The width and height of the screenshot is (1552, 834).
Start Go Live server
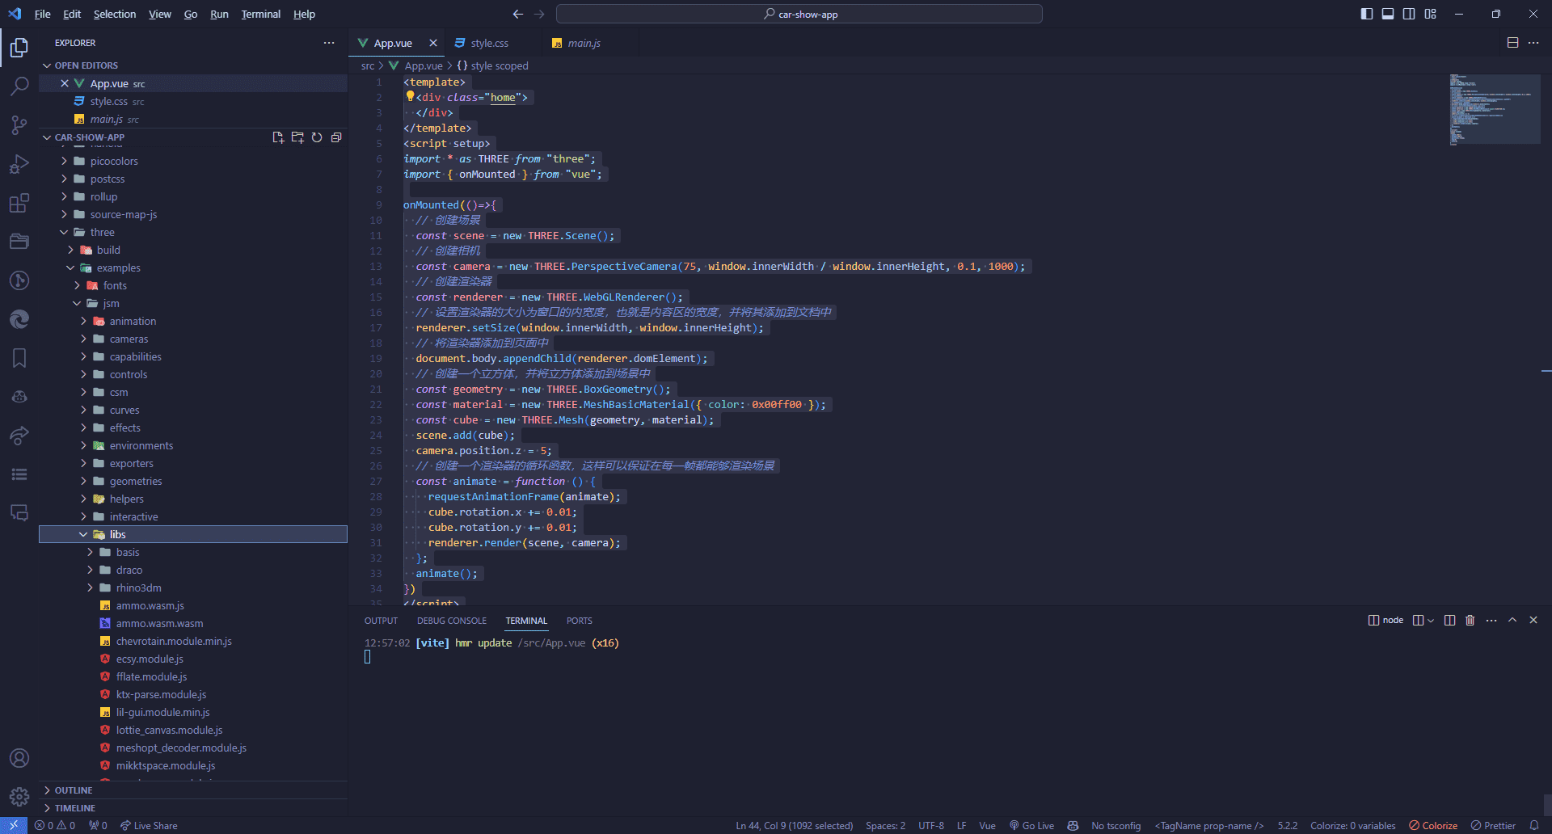click(1032, 825)
